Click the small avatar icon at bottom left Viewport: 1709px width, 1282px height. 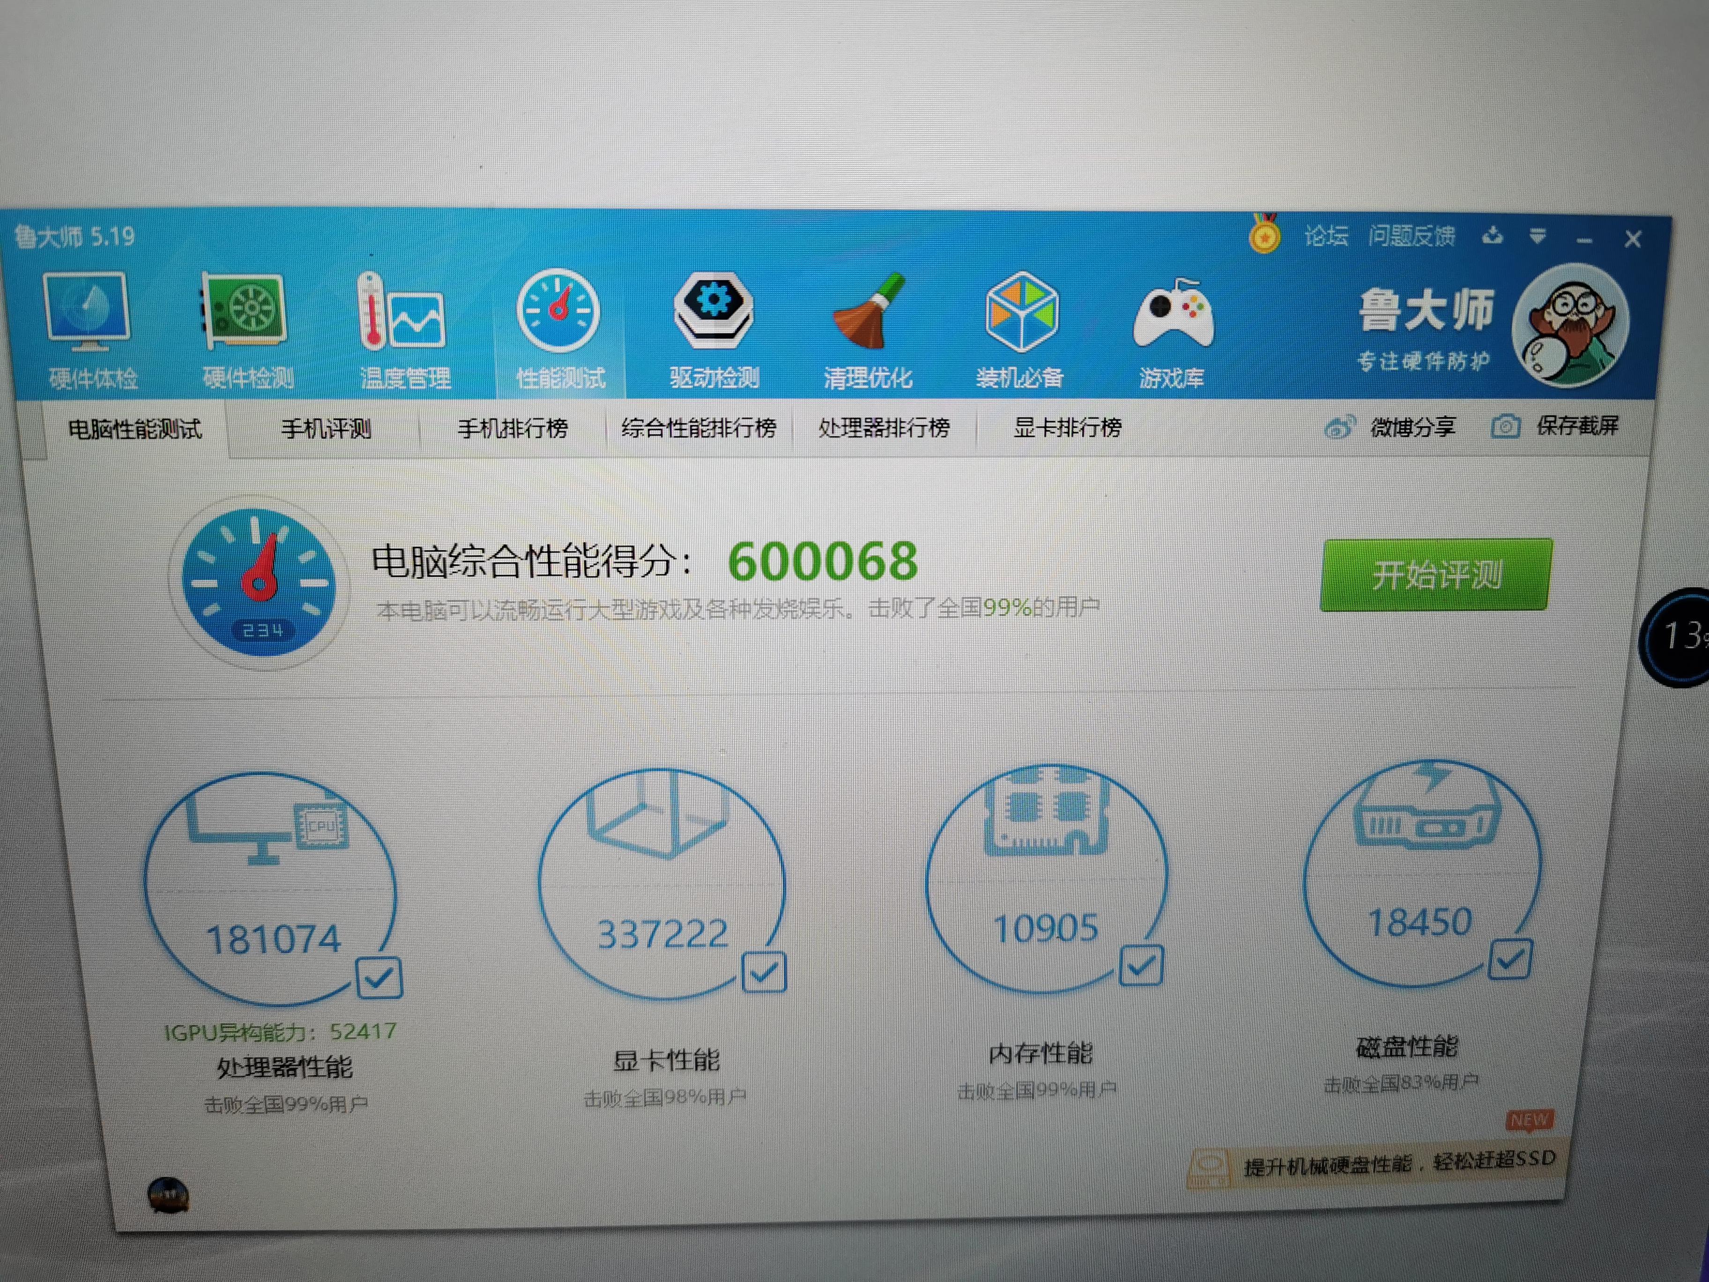point(169,1195)
